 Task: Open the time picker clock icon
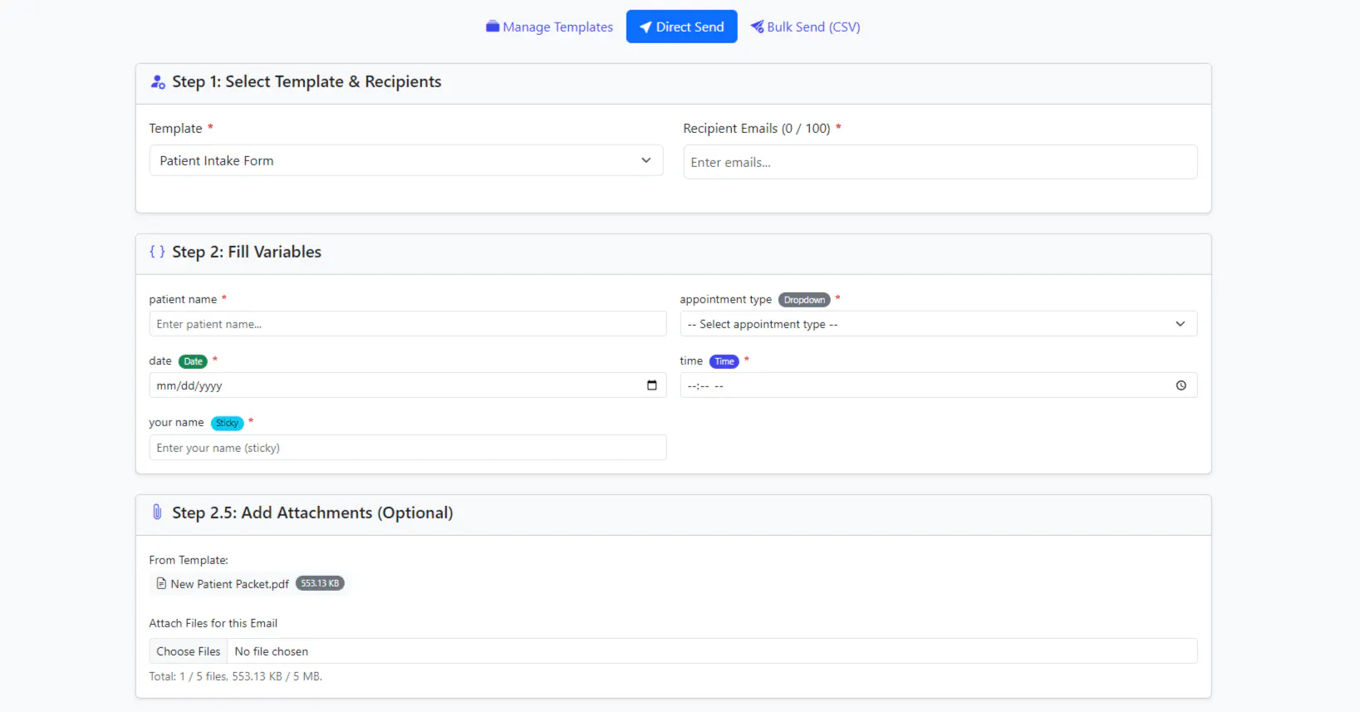click(x=1181, y=385)
